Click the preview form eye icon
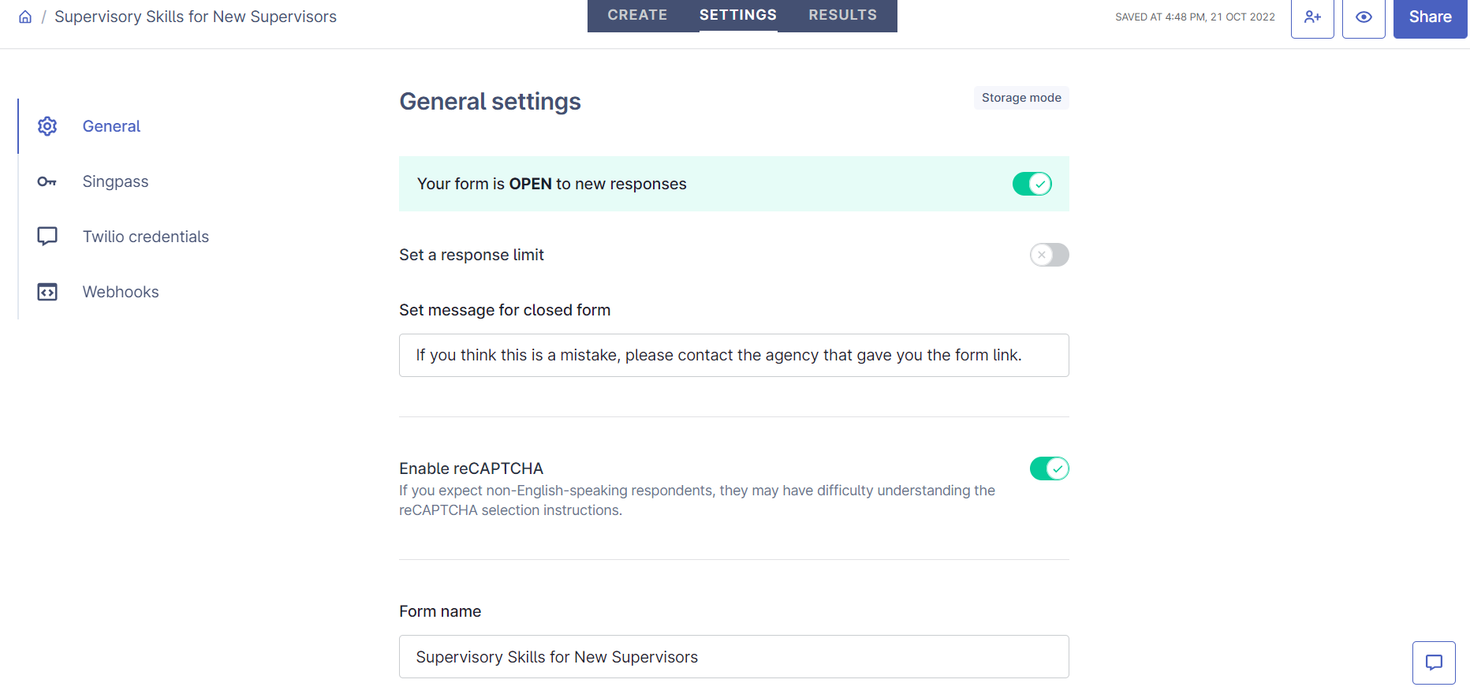 (1364, 17)
